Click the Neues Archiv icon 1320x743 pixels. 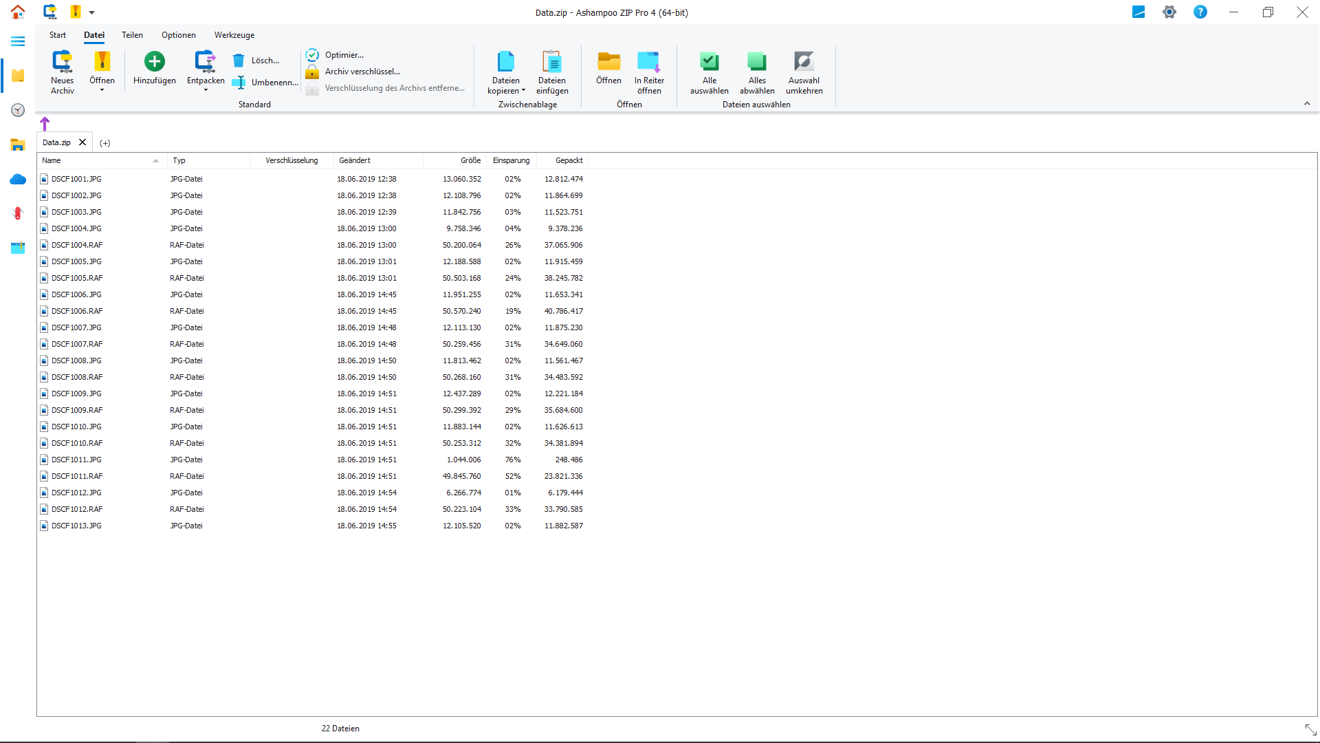[62, 62]
